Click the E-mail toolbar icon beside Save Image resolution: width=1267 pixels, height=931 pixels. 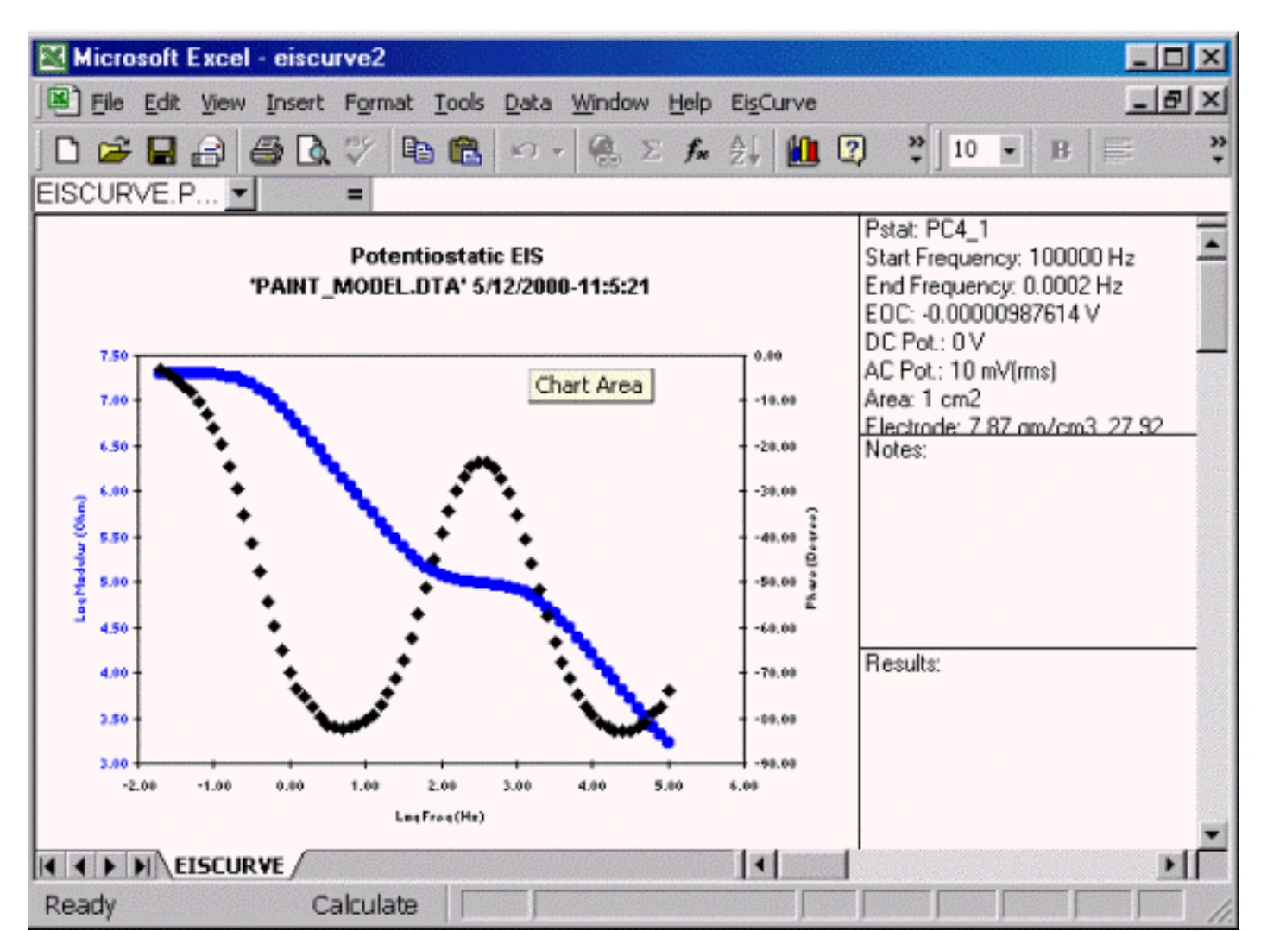click(208, 151)
